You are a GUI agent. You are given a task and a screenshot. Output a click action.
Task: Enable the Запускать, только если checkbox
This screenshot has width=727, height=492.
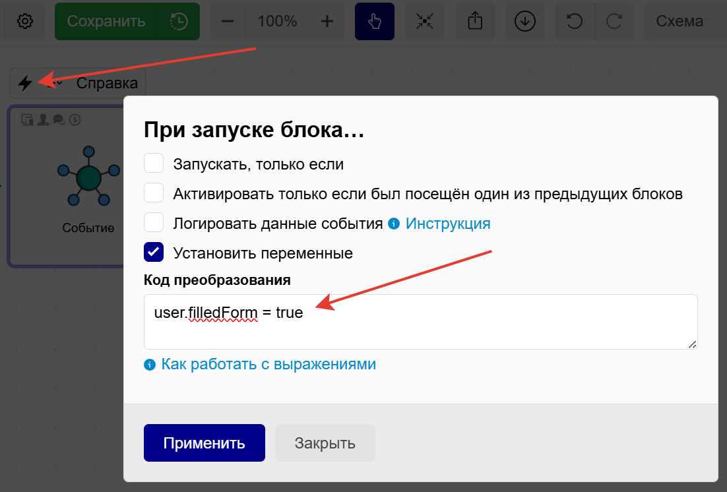[154, 162]
